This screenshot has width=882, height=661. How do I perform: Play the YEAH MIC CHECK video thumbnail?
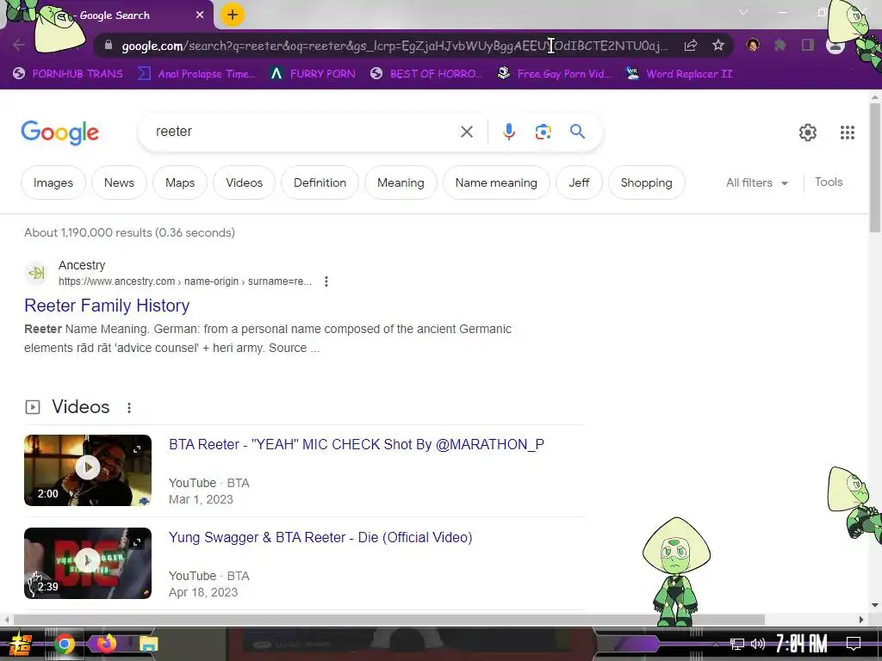pos(88,471)
